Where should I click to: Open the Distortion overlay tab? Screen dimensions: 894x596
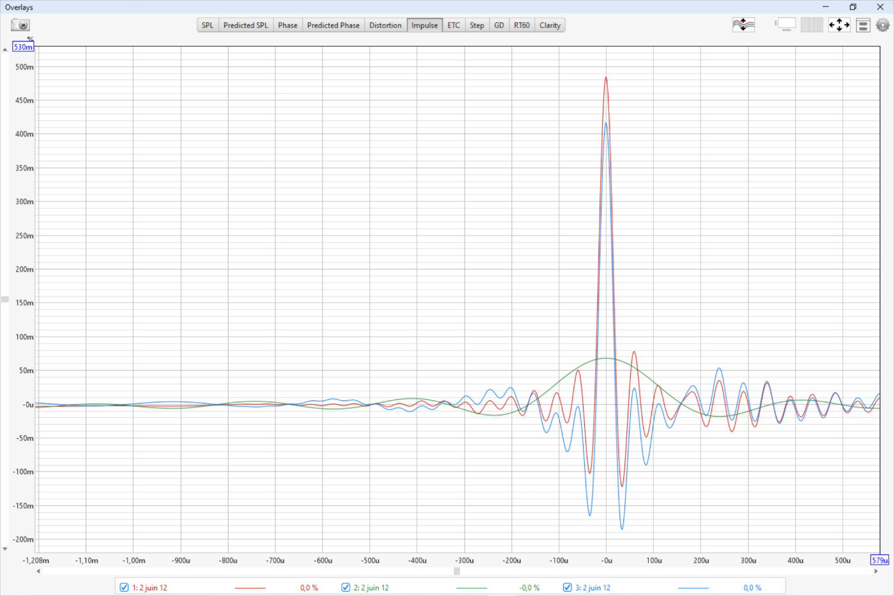(x=385, y=26)
